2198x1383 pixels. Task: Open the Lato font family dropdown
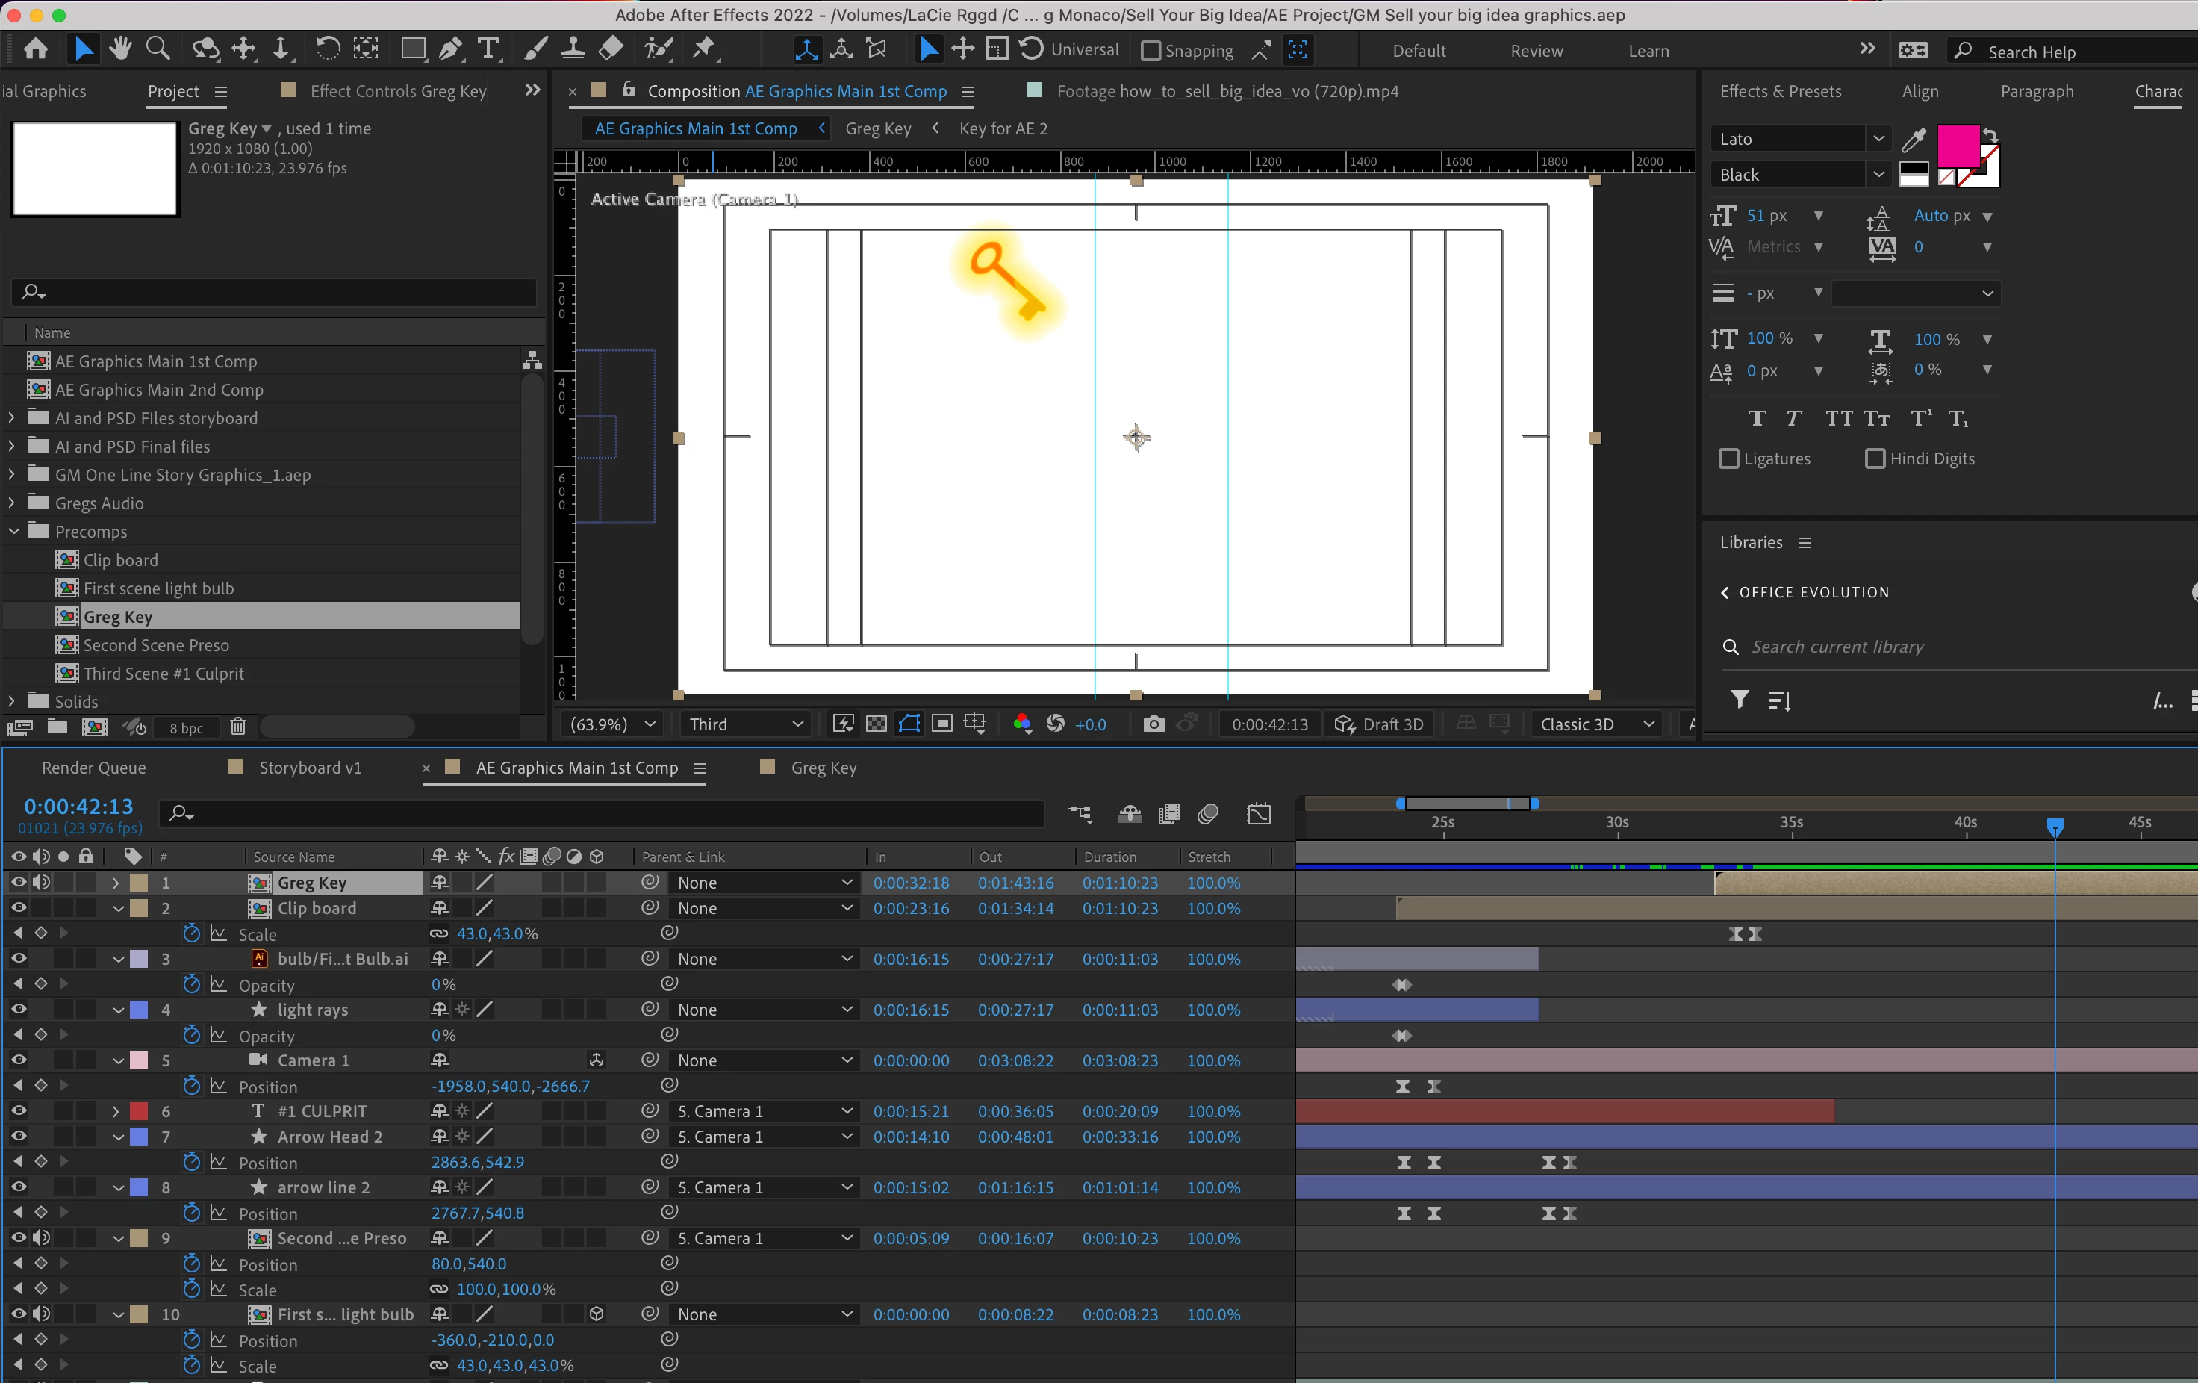1878,139
